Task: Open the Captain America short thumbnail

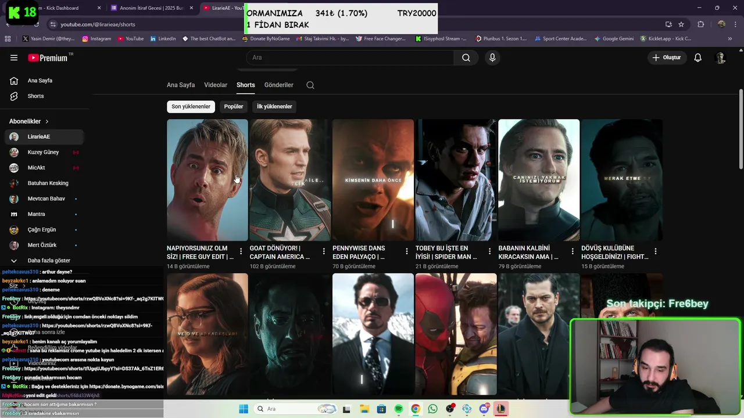Action: (x=290, y=180)
